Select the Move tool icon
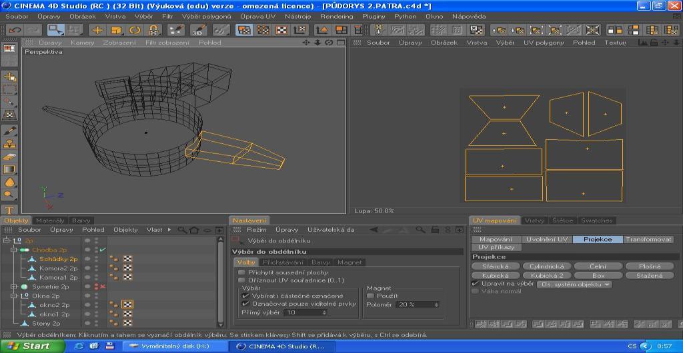683x353 pixels. [x=97, y=30]
